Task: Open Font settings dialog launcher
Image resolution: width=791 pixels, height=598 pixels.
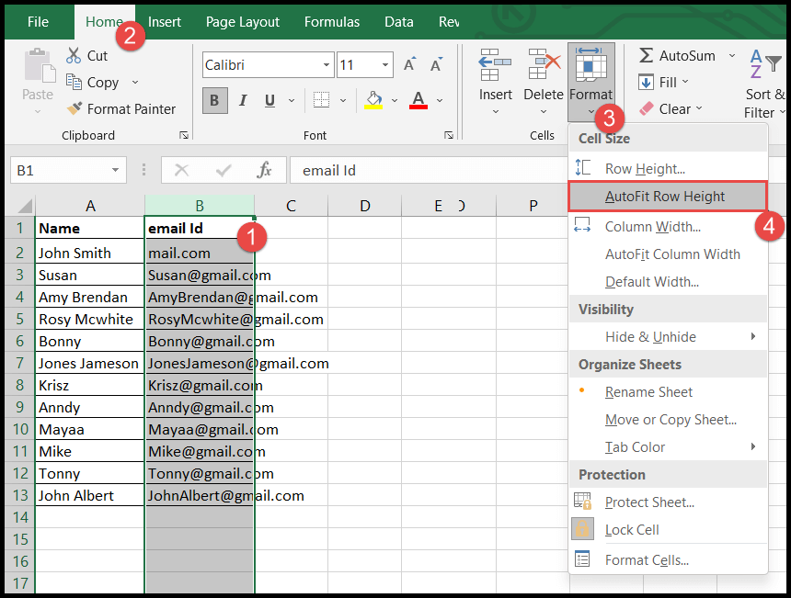Action: [449, 135]
